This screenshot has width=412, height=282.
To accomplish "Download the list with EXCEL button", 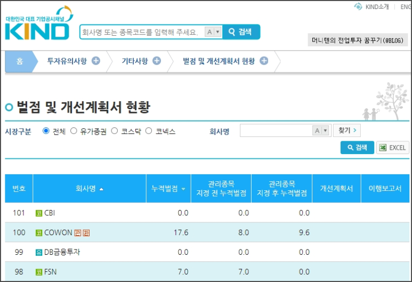I will pyautogui.click(x=393, y=148).
